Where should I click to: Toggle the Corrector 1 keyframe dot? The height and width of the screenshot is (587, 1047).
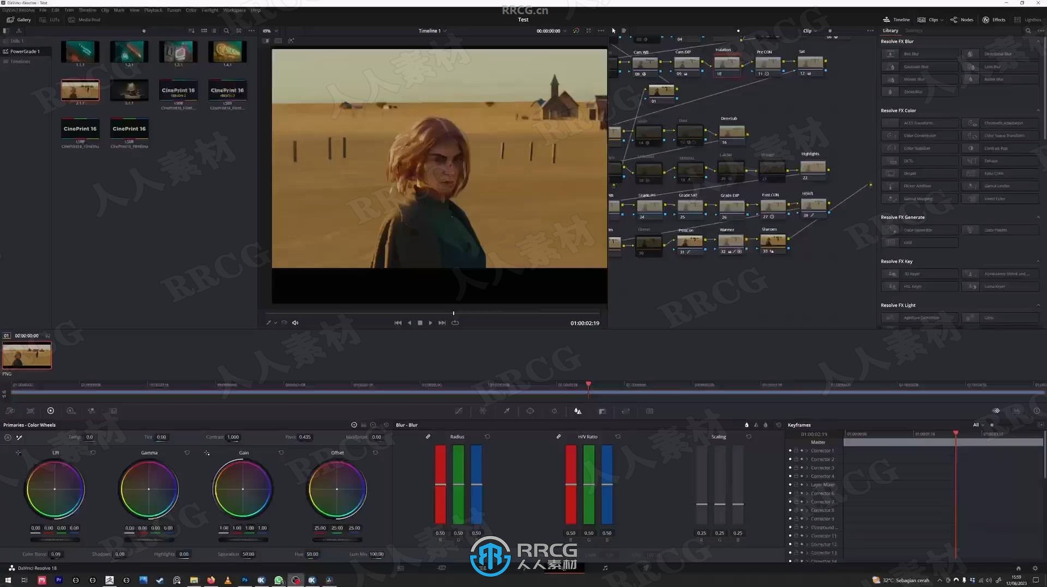click(x=790, y=451)
